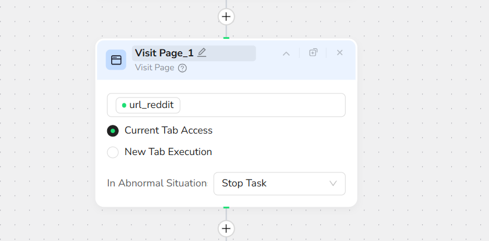The image size is (489, 241).
Task: Click the green connector under the node
Action: point(226,207)
